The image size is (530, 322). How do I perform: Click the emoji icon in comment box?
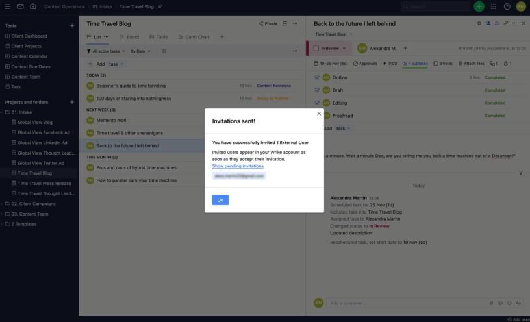coord(509,303)
